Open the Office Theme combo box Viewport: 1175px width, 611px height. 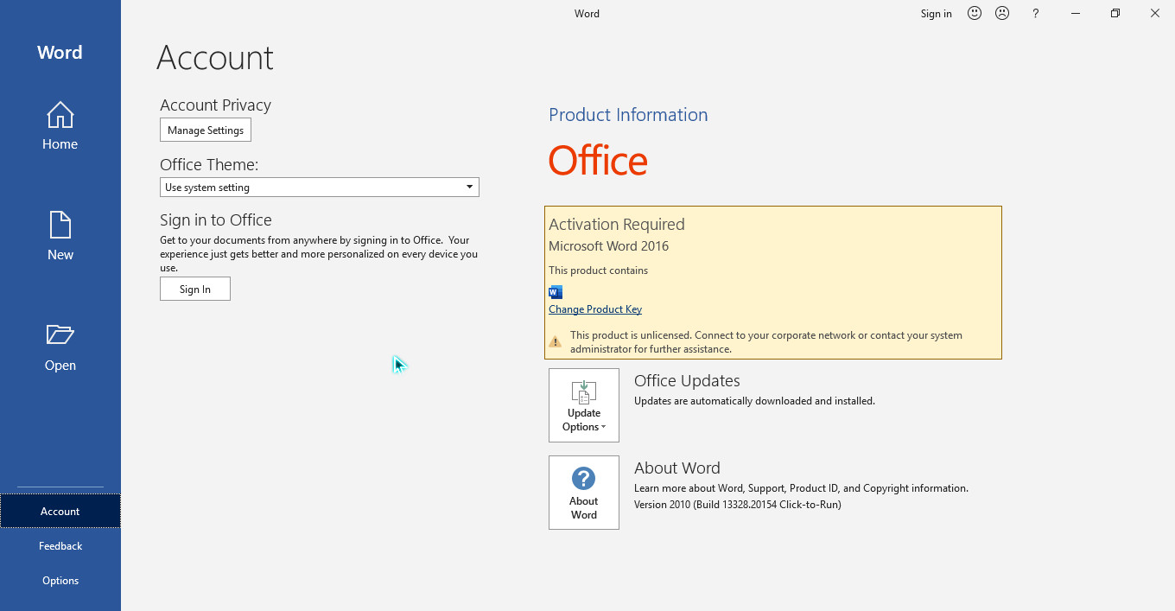[x=319, y=188]
